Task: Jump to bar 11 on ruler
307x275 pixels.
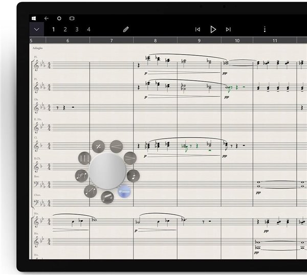Action: pyautogui.click(x=275, y=40)
